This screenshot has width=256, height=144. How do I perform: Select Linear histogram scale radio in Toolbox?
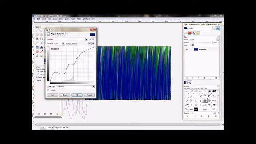[38, 72]
